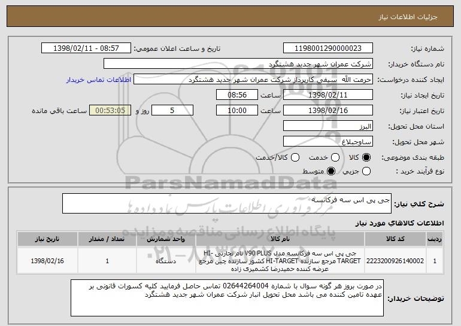The image size is (461, 326).
Task: Click the نوع فرآیند خرید label
Action: (x=420, y=171)
